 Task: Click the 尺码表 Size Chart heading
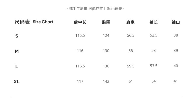pos(34,22)
